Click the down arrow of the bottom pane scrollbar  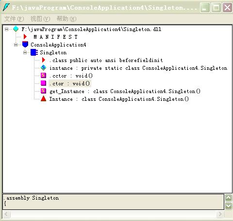pos(228,206)
